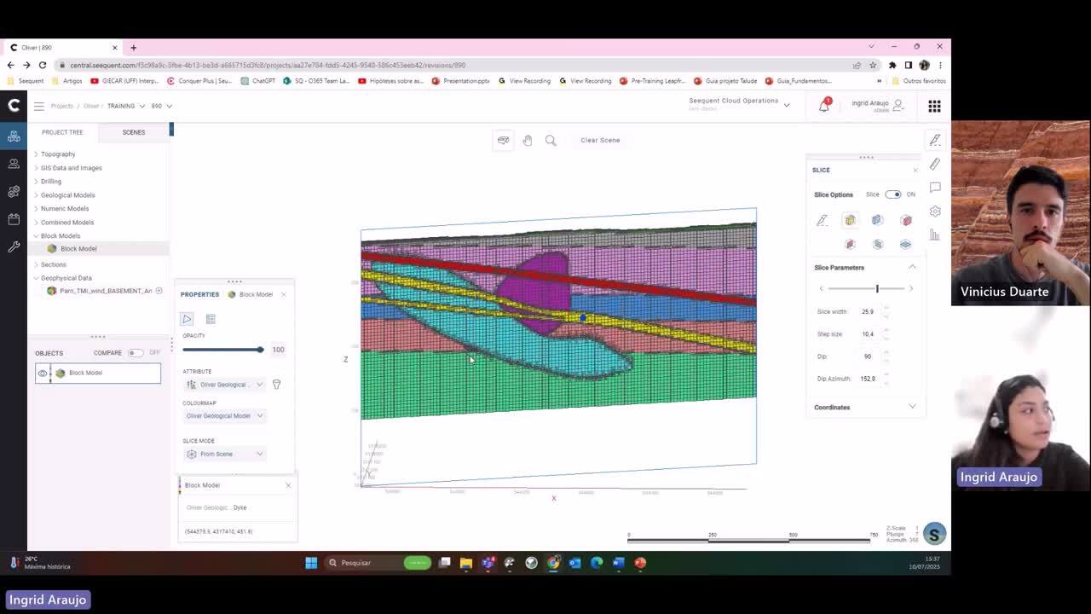Image resolution: width=1091 pixels, height=614 pixels.
Task: Click the slice position slider handle
Action: [877, 288]
